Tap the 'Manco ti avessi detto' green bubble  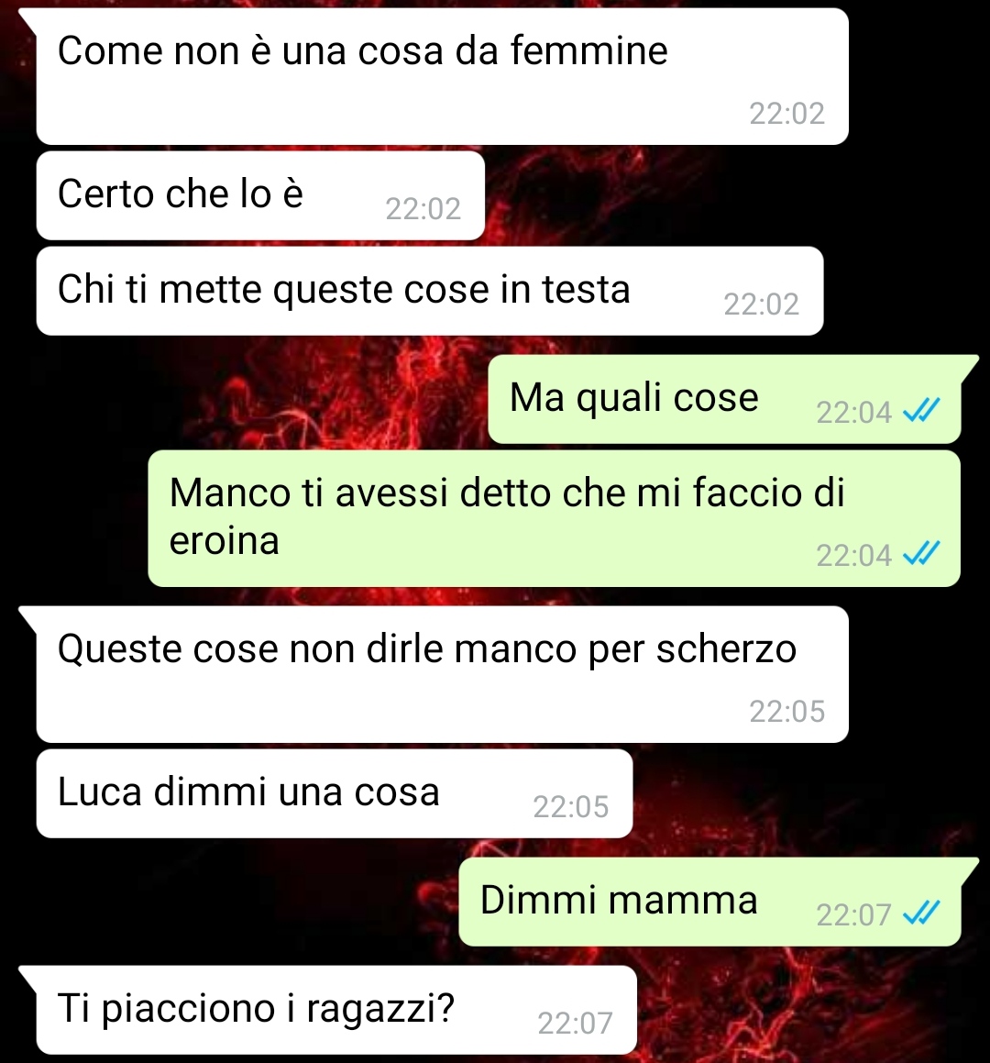click(555, 518)
